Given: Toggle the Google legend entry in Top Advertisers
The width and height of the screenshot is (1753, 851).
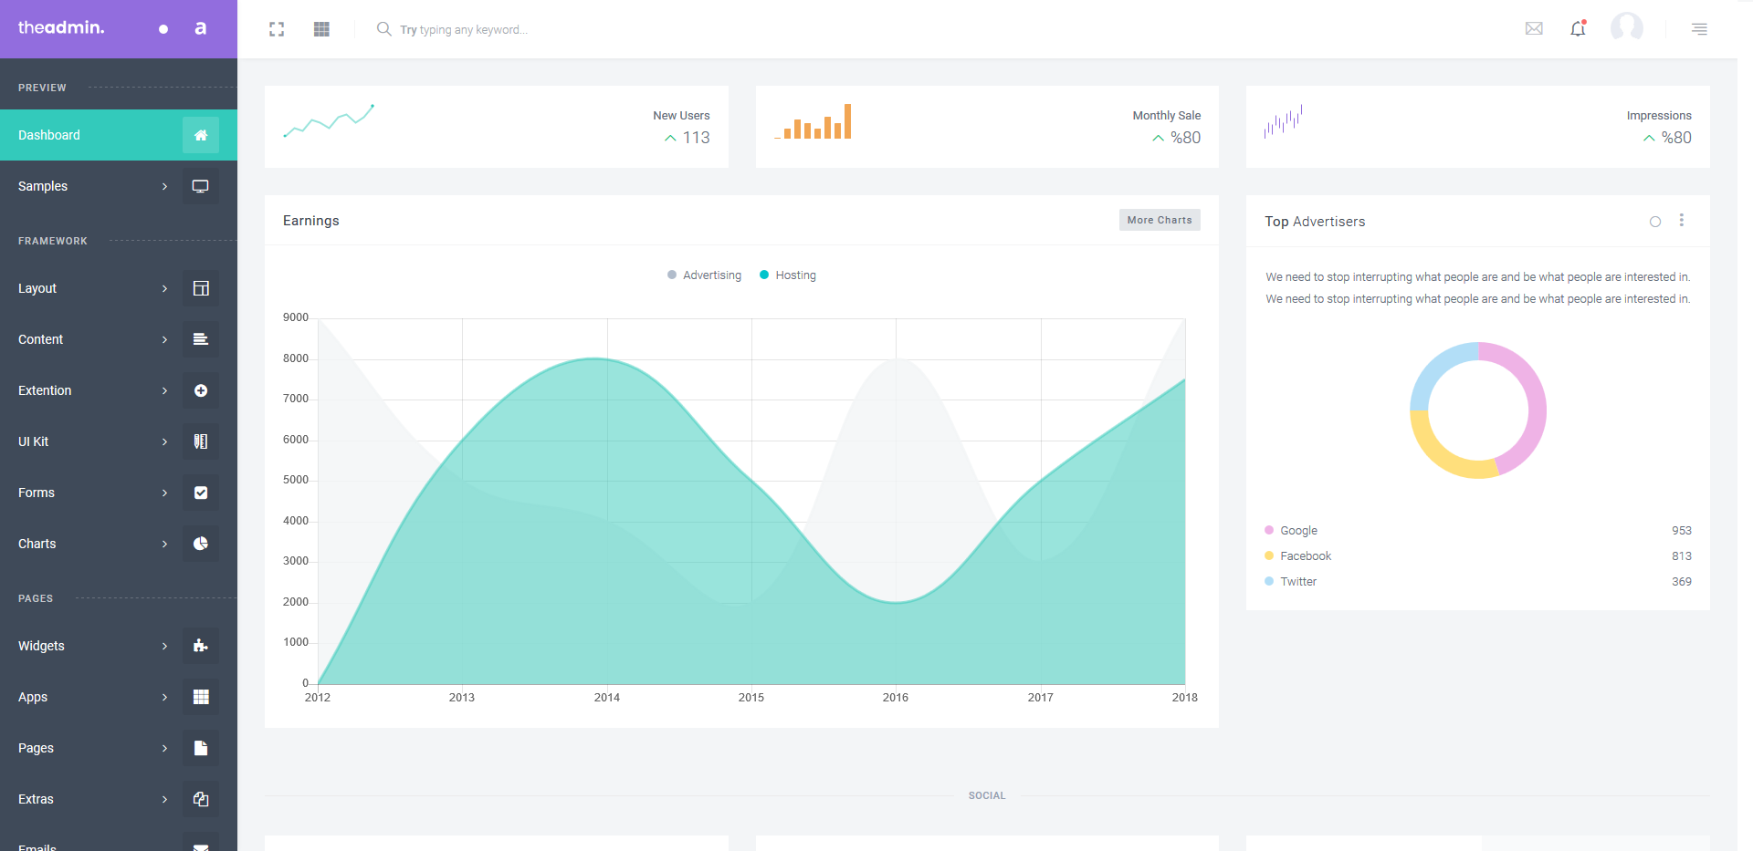Looking at the screenshot, I should click(x=1297, y=531).
